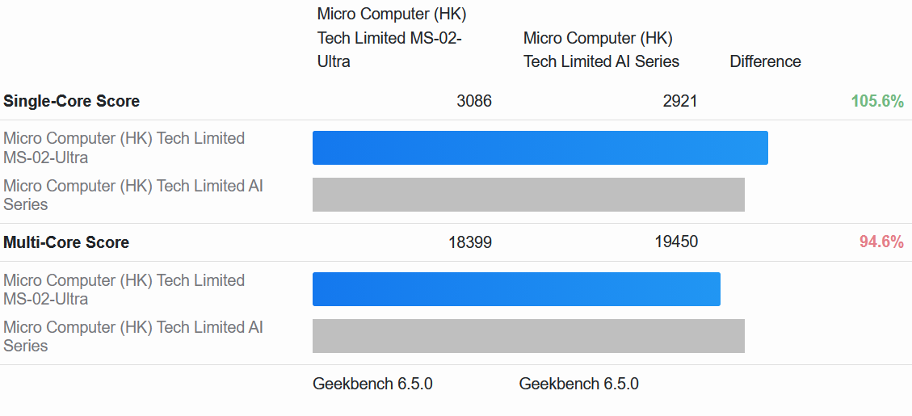
Task: Select the single-core score value 2921
Action: 679,101
